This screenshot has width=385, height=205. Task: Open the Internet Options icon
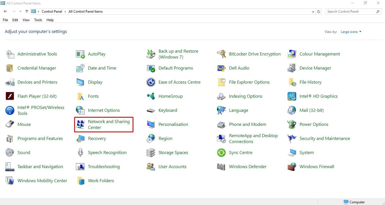coord(80,110)
